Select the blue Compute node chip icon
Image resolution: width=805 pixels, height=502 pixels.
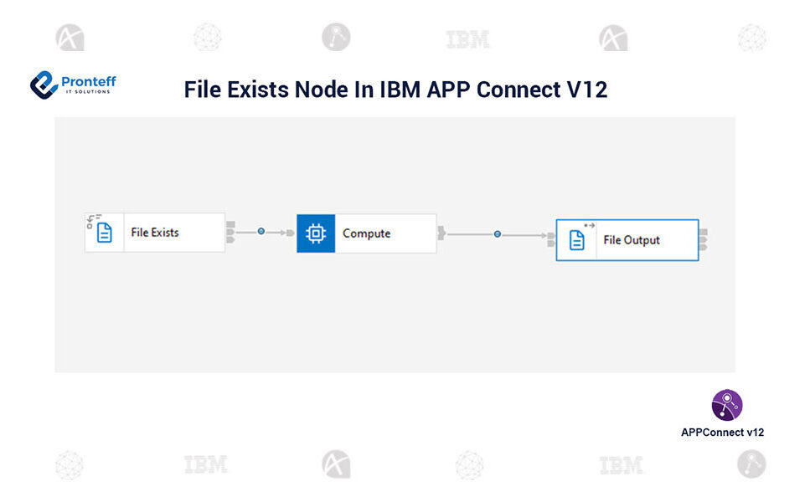pos(316,233)
